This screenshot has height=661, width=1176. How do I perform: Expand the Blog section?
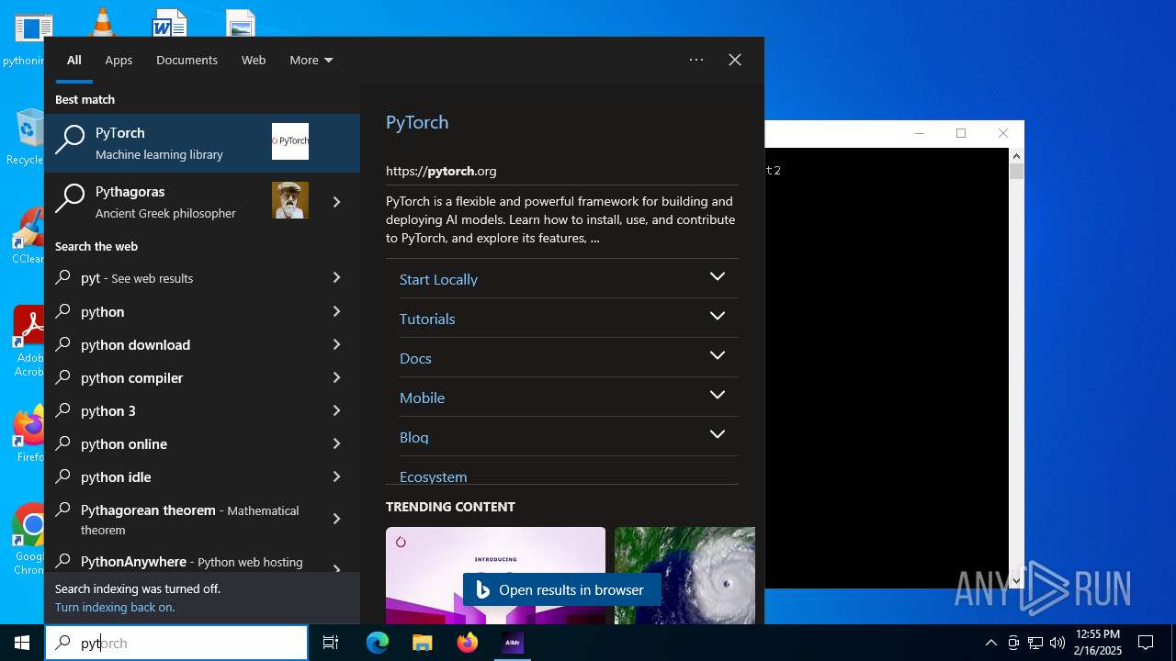pyautogui.click(x=718, y=435)
